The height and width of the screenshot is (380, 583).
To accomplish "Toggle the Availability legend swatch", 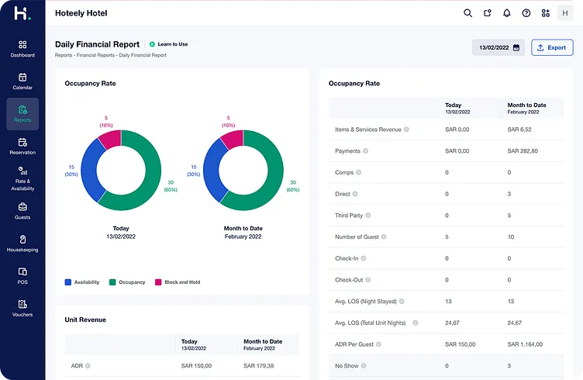I will pyautogui.click(x=68, y=282).
